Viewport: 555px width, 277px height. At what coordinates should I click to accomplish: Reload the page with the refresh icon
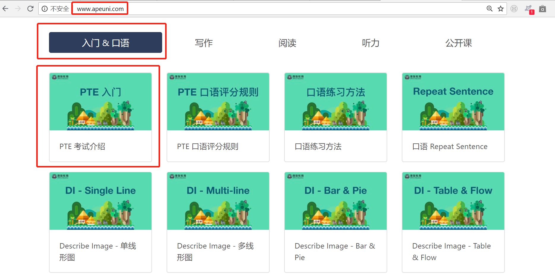30,9
